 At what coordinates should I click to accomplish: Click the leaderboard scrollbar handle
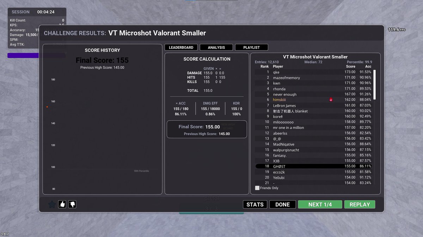[374, 84]
